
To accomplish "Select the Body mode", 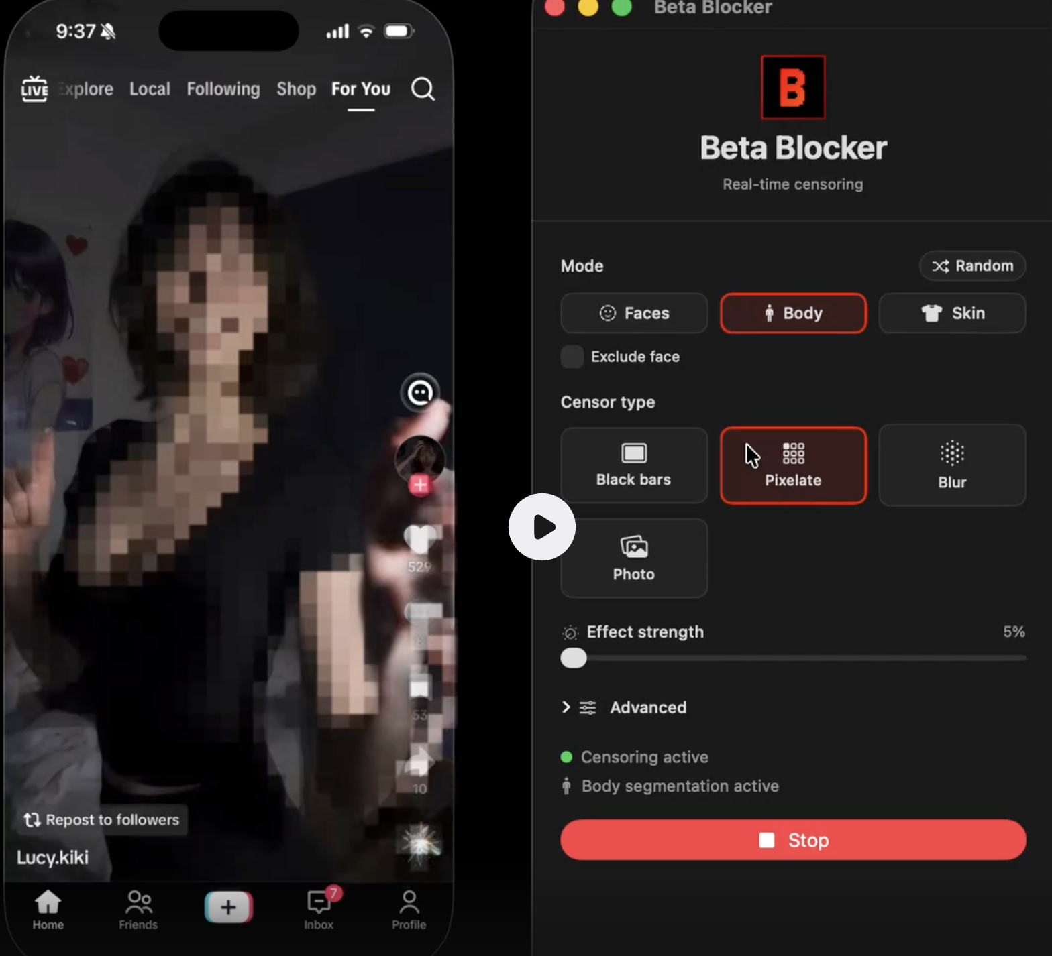I will pos(793,313).
